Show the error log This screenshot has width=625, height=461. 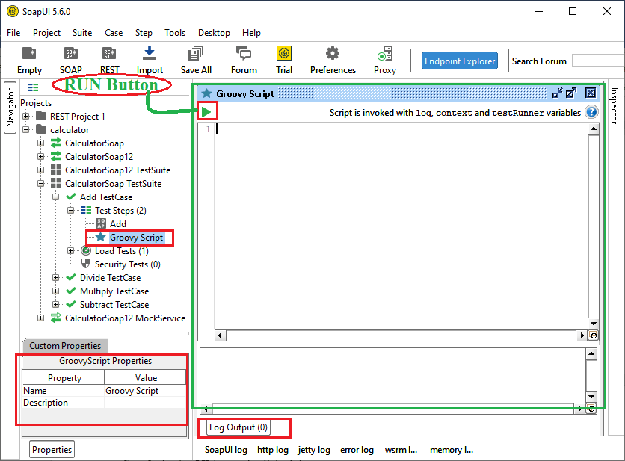357,450
